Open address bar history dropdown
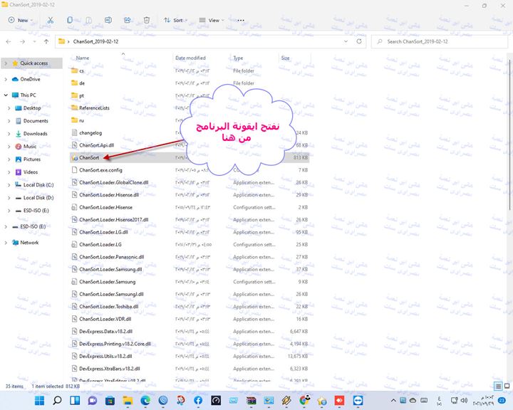Screen dimensions: 513x410 click(x=346, y=41)
